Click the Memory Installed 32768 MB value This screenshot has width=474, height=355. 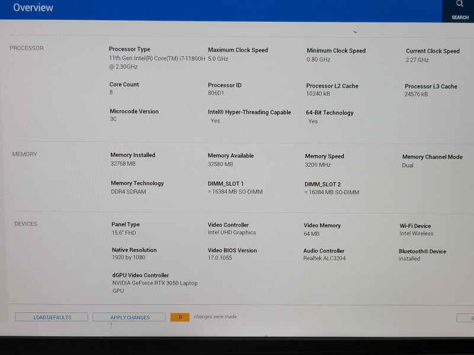pos(123,164)
